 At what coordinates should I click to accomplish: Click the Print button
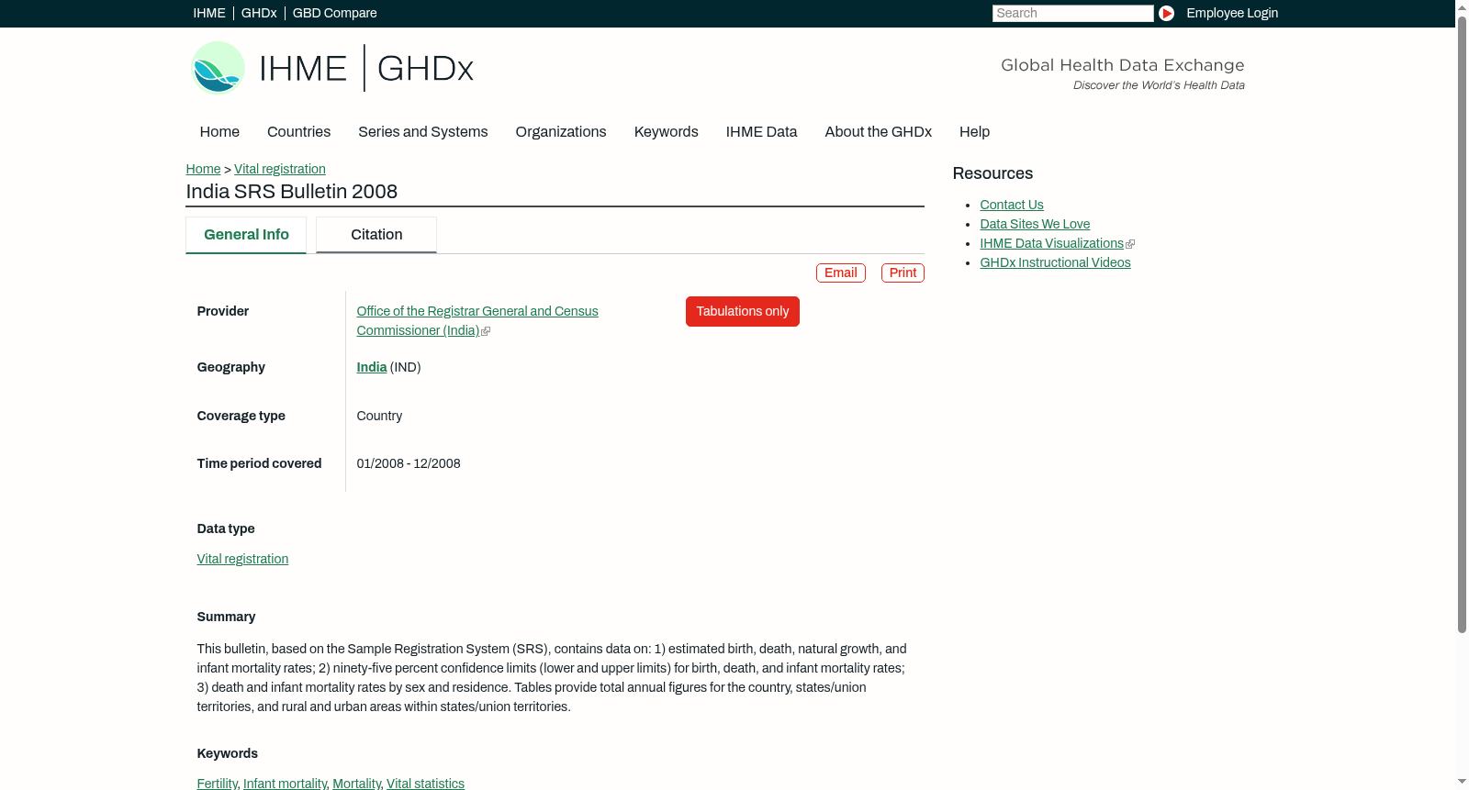click(903, 273)
